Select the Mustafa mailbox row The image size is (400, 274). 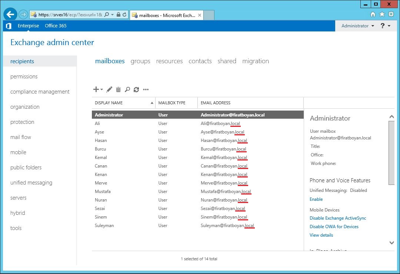click(198, 192)
